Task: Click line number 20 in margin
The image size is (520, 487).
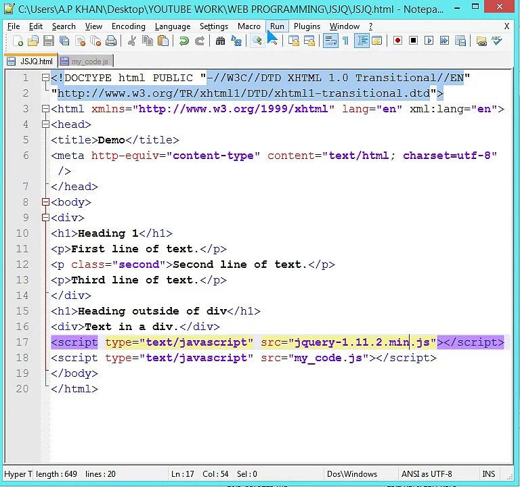Action: [22, 389]
